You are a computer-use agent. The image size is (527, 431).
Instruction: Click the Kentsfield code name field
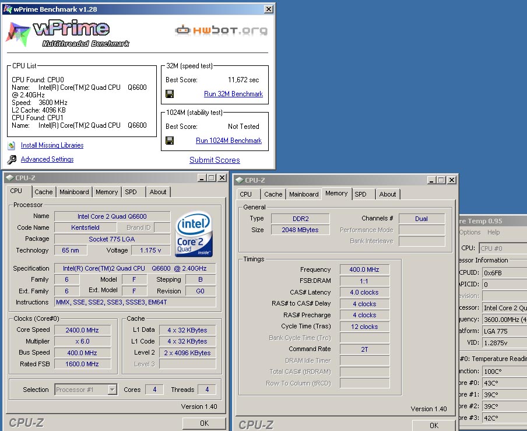[x=85, y=227]
